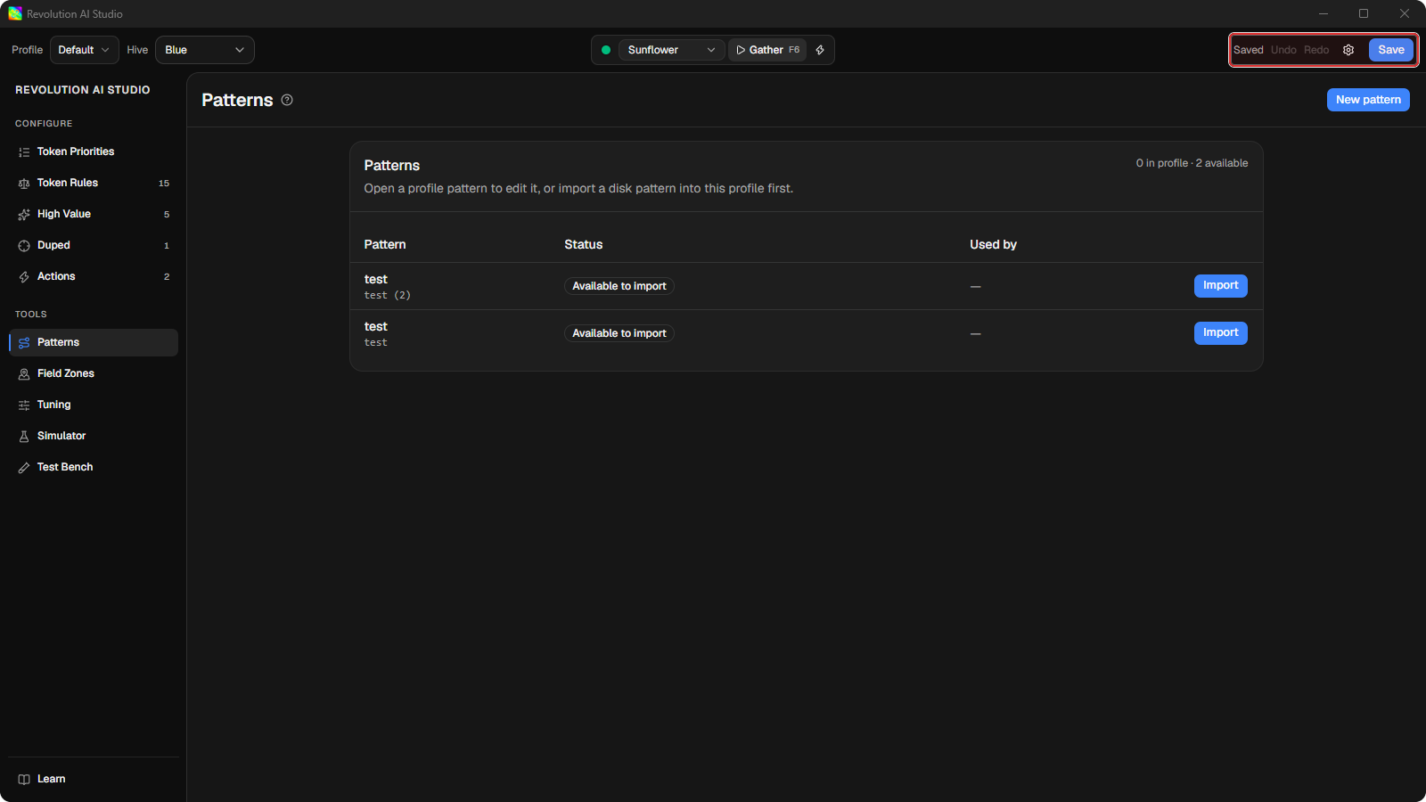1426x802 pixels.
Task: Click the Token Priorities list icon
Action: [24, 152]
